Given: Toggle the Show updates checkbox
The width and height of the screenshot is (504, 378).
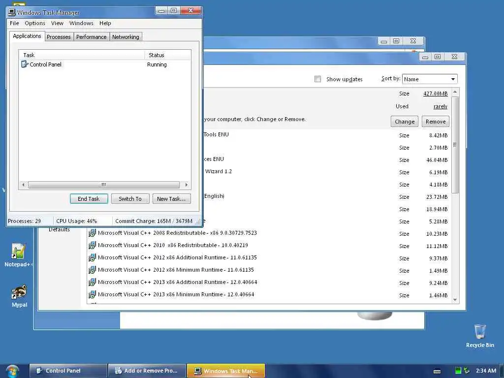Looking at the screenshot, I should tap(317, 79).
